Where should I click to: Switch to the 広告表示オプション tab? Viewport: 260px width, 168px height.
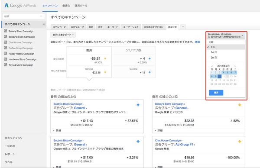pos(153,27)
